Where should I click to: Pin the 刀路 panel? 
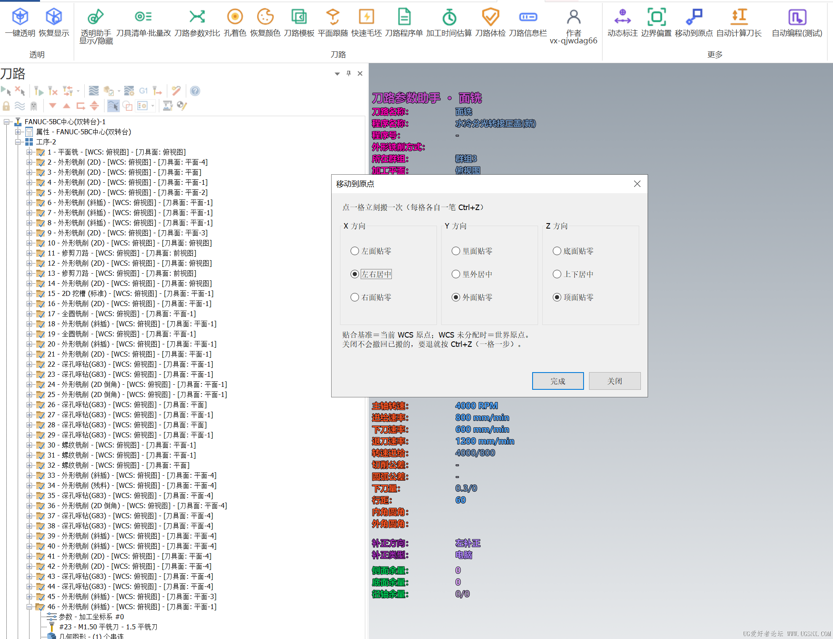pos(348,73)
